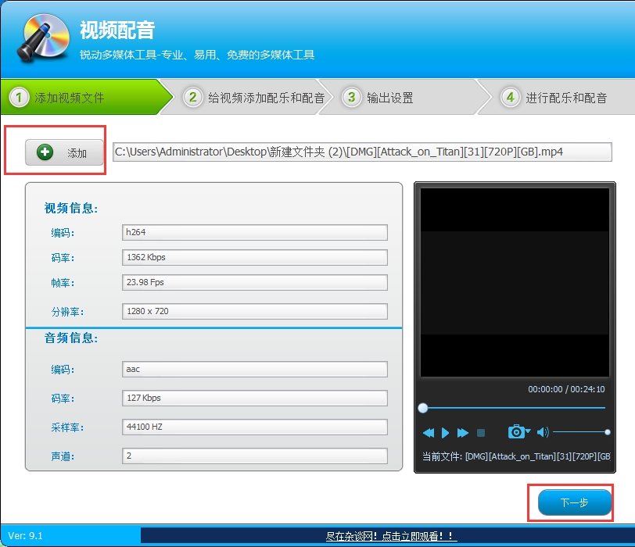Click the audio channels field showing 2

point(255,456)
